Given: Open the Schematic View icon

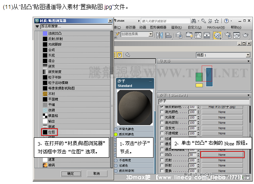Looking at the screenshot, I should coord(207,35).
